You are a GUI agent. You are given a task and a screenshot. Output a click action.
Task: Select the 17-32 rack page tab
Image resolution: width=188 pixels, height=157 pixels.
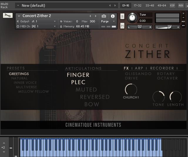[x=137, y=5]
